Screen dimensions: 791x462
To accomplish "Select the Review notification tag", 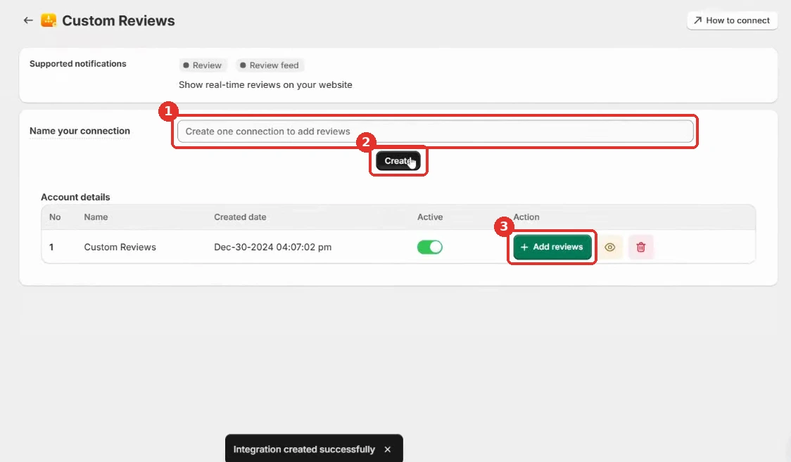I will (203, 65).
